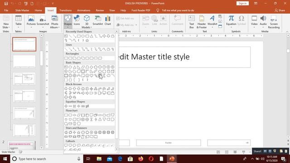290x163 pixels.
Task: Select the 5-Point Star in Stars and Banners
Action: click(x=78, y=132)
